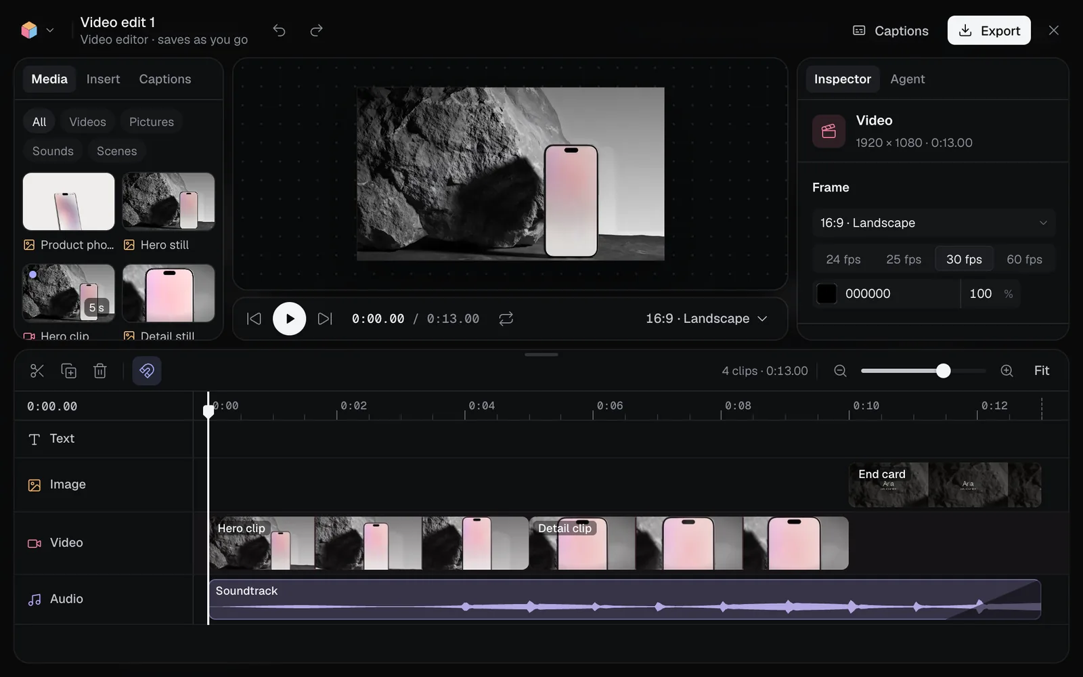The image size is (1083, 677).
Task: Open the Frame aspect ratio dropdown
Action: 933,223
